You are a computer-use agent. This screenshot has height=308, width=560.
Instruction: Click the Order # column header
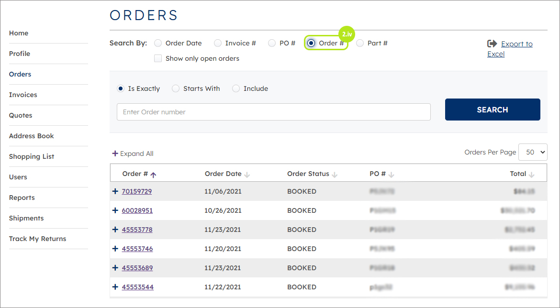(x=135, y=174)
